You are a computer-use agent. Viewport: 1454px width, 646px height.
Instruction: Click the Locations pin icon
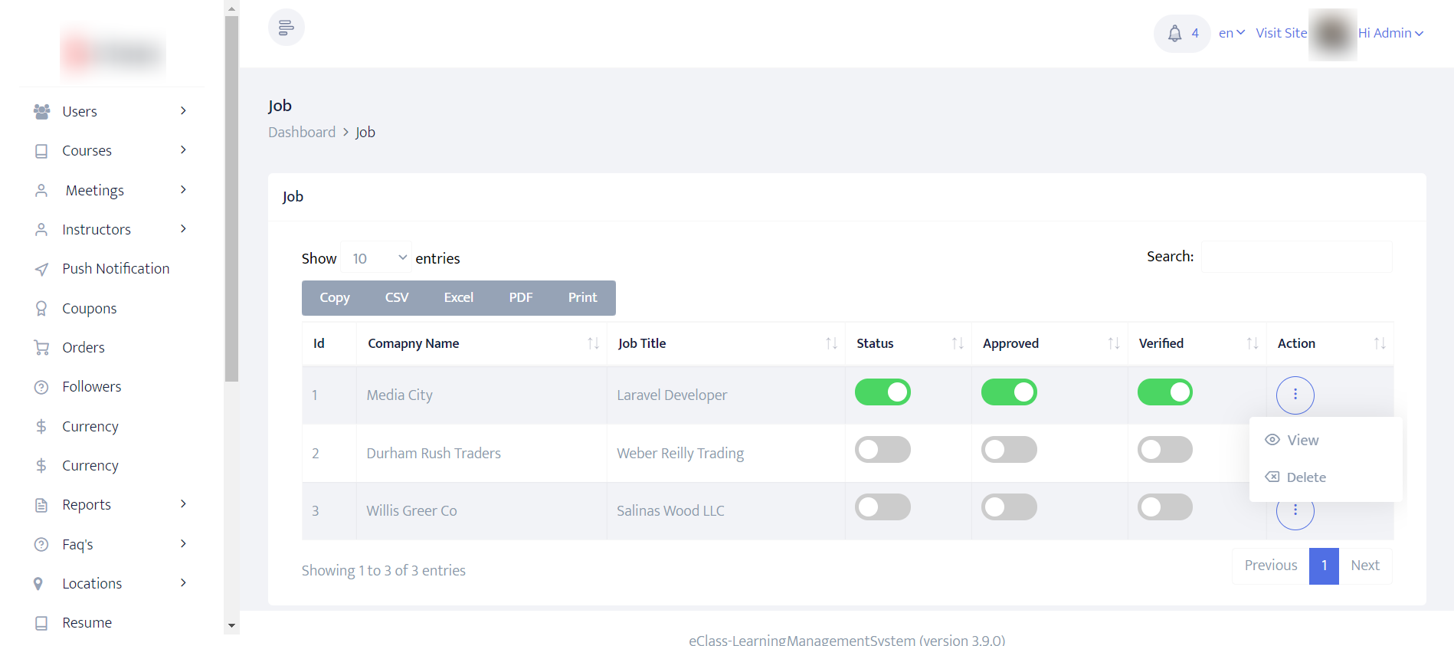(38, 584)
